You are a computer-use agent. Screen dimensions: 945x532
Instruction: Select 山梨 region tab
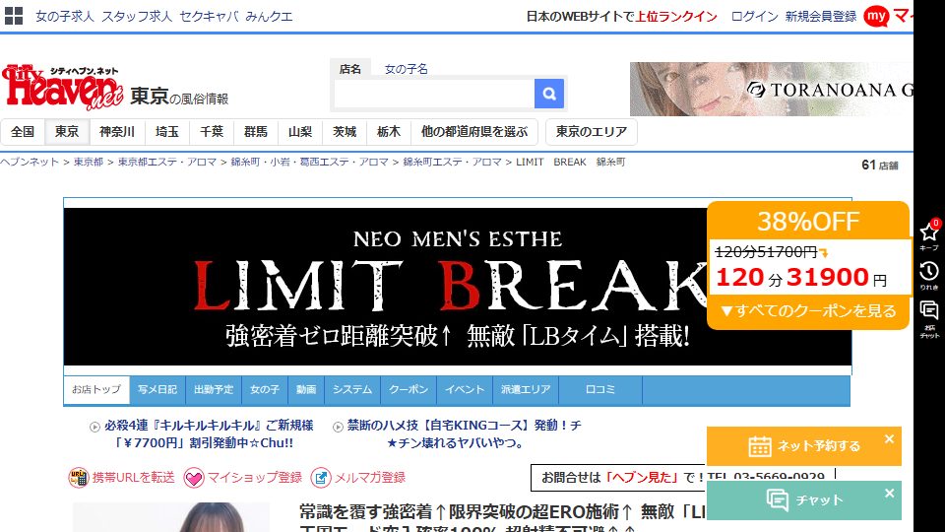pyautogui.click(x=300, y=131)
